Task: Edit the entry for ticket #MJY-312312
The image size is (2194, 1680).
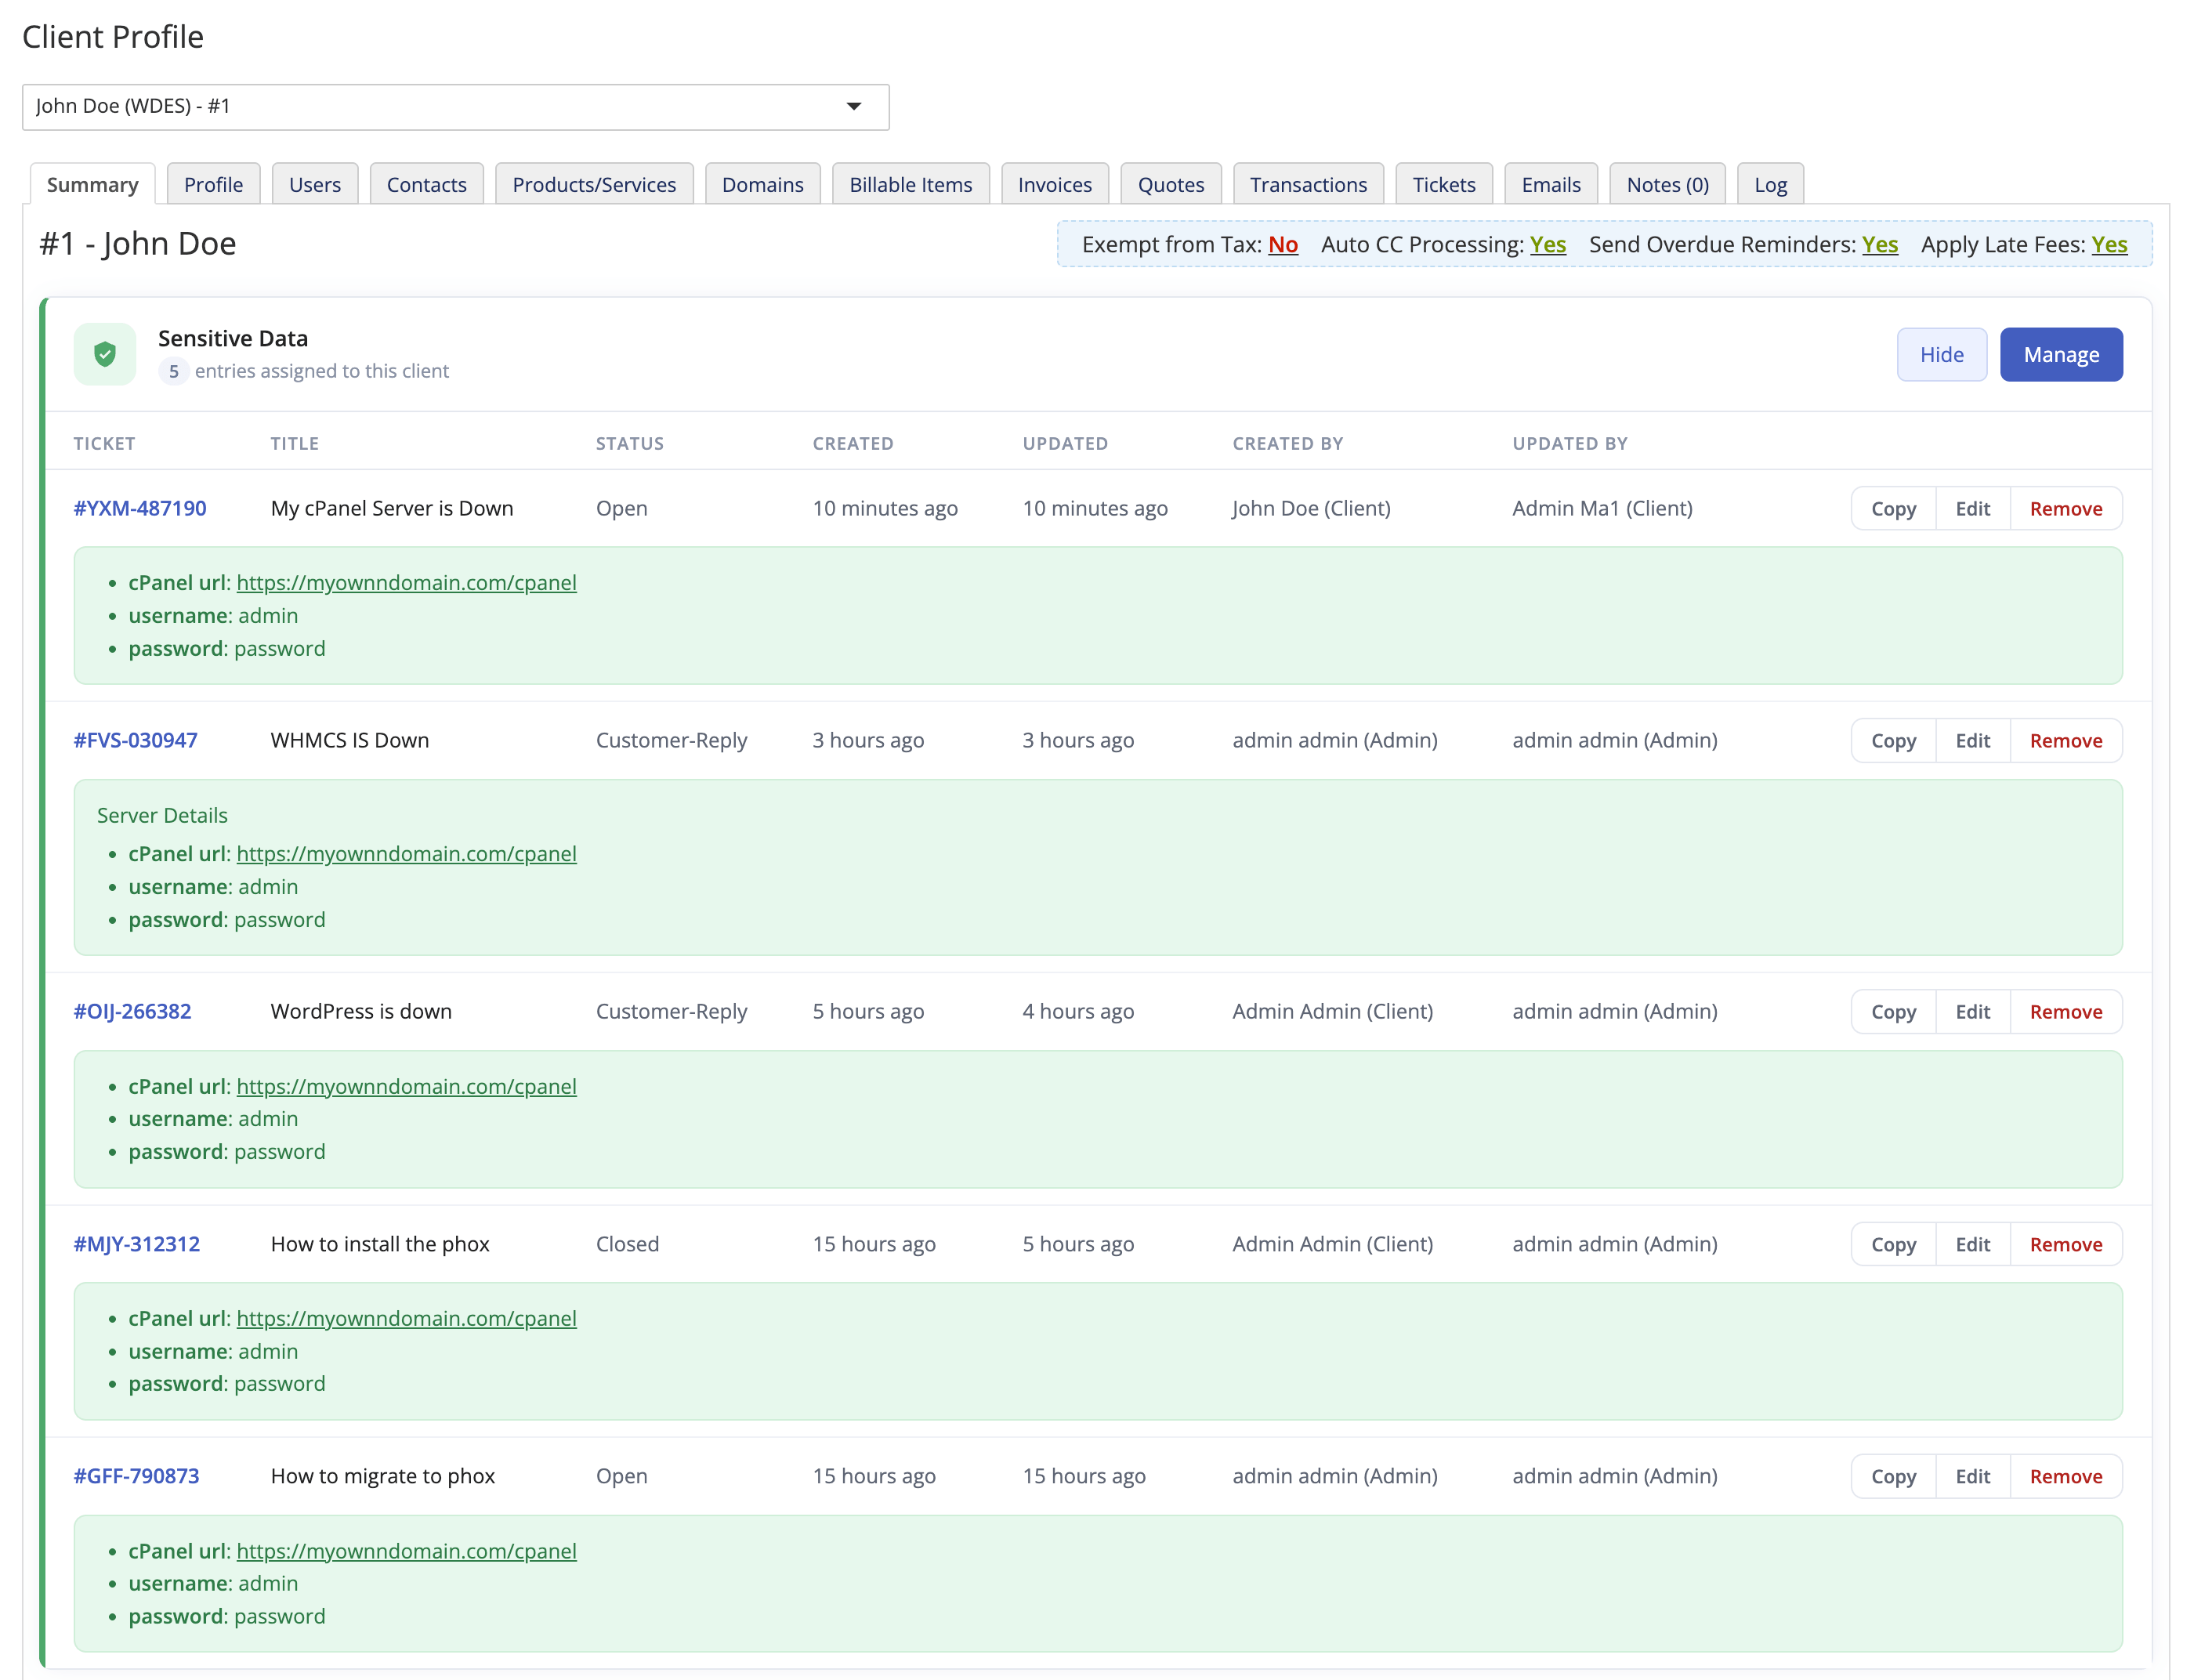Action: pyautogui.click(x=1972, y=1245)
